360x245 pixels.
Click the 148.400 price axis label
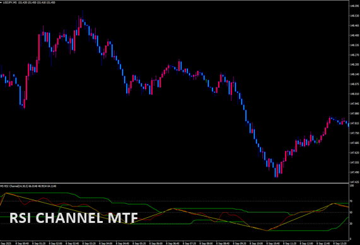355,35
